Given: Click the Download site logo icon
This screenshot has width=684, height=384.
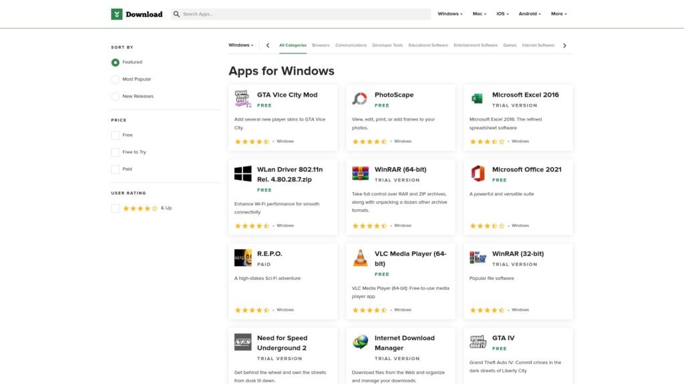Looking at the screenshot, I should pos(116,14).
